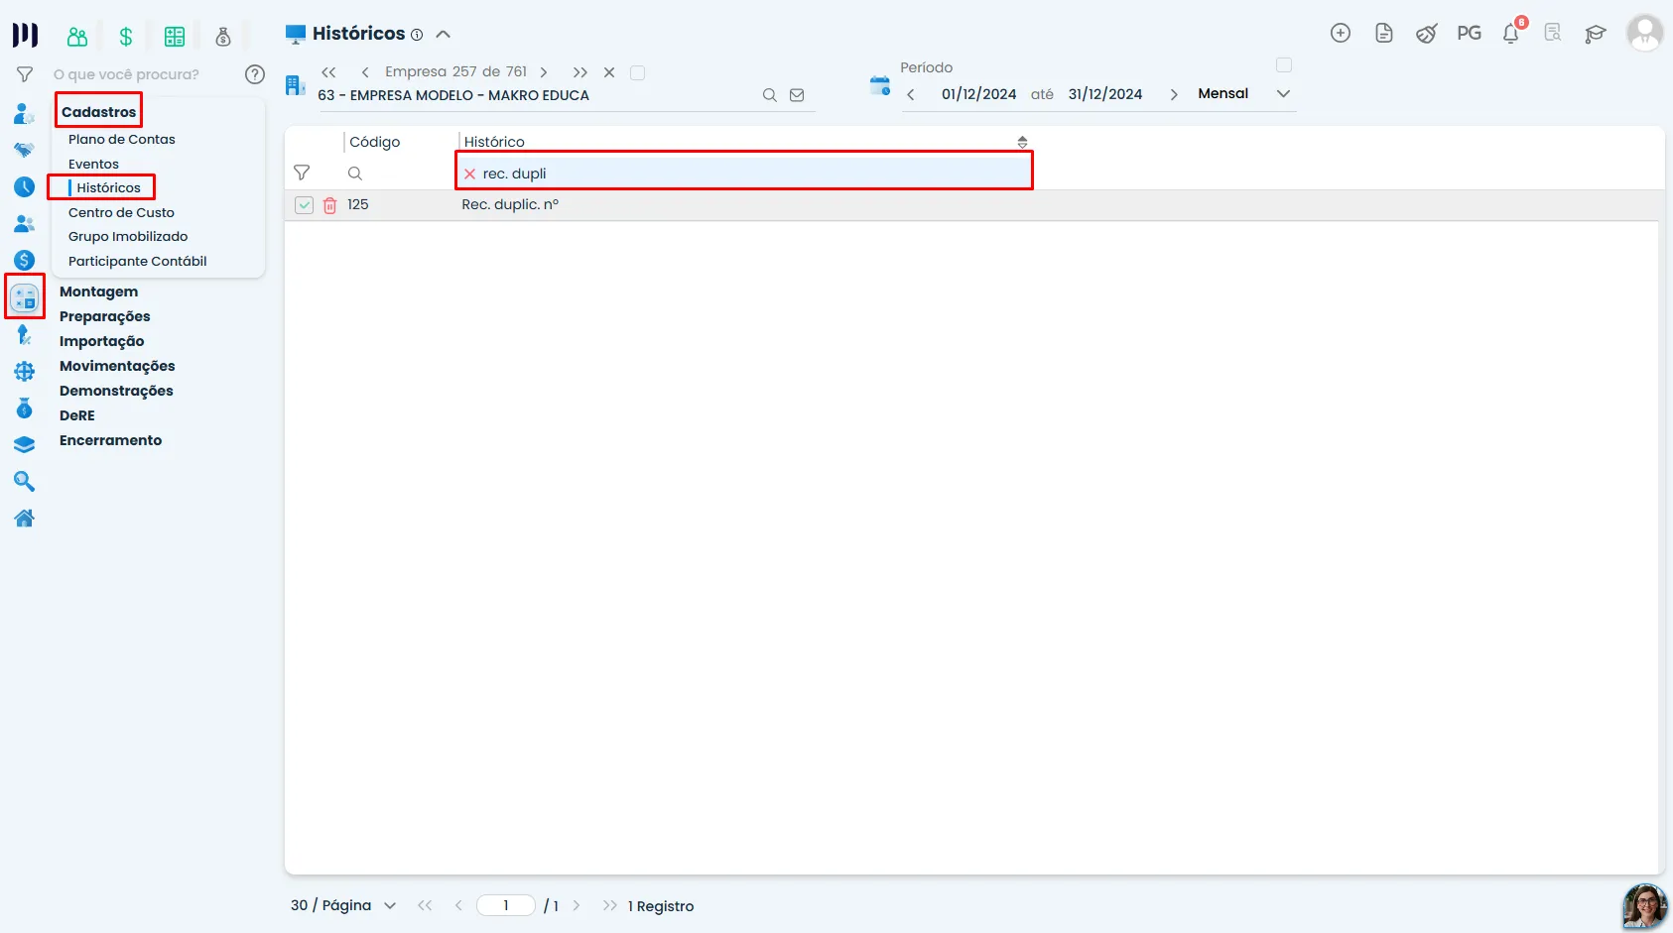Toggle the checkbox for row 125
The image size is (1673, 933).
[x=305, y=205]
